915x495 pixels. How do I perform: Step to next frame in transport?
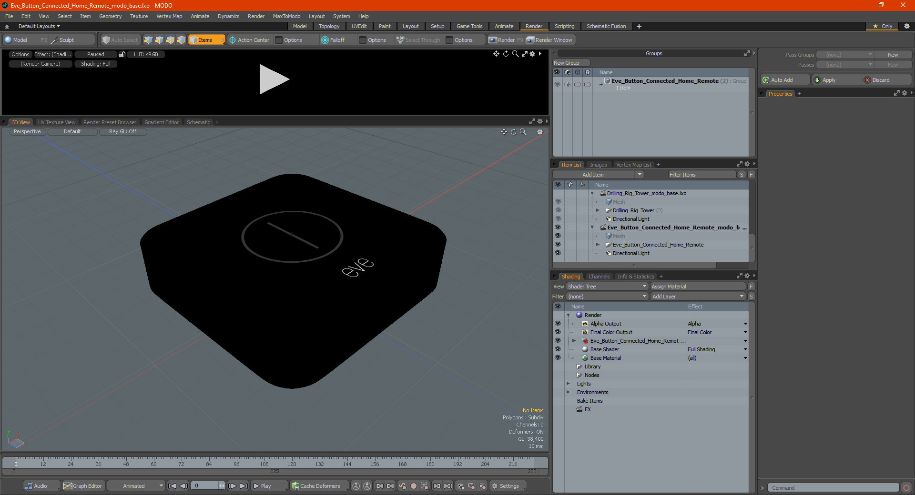point(232,486)
